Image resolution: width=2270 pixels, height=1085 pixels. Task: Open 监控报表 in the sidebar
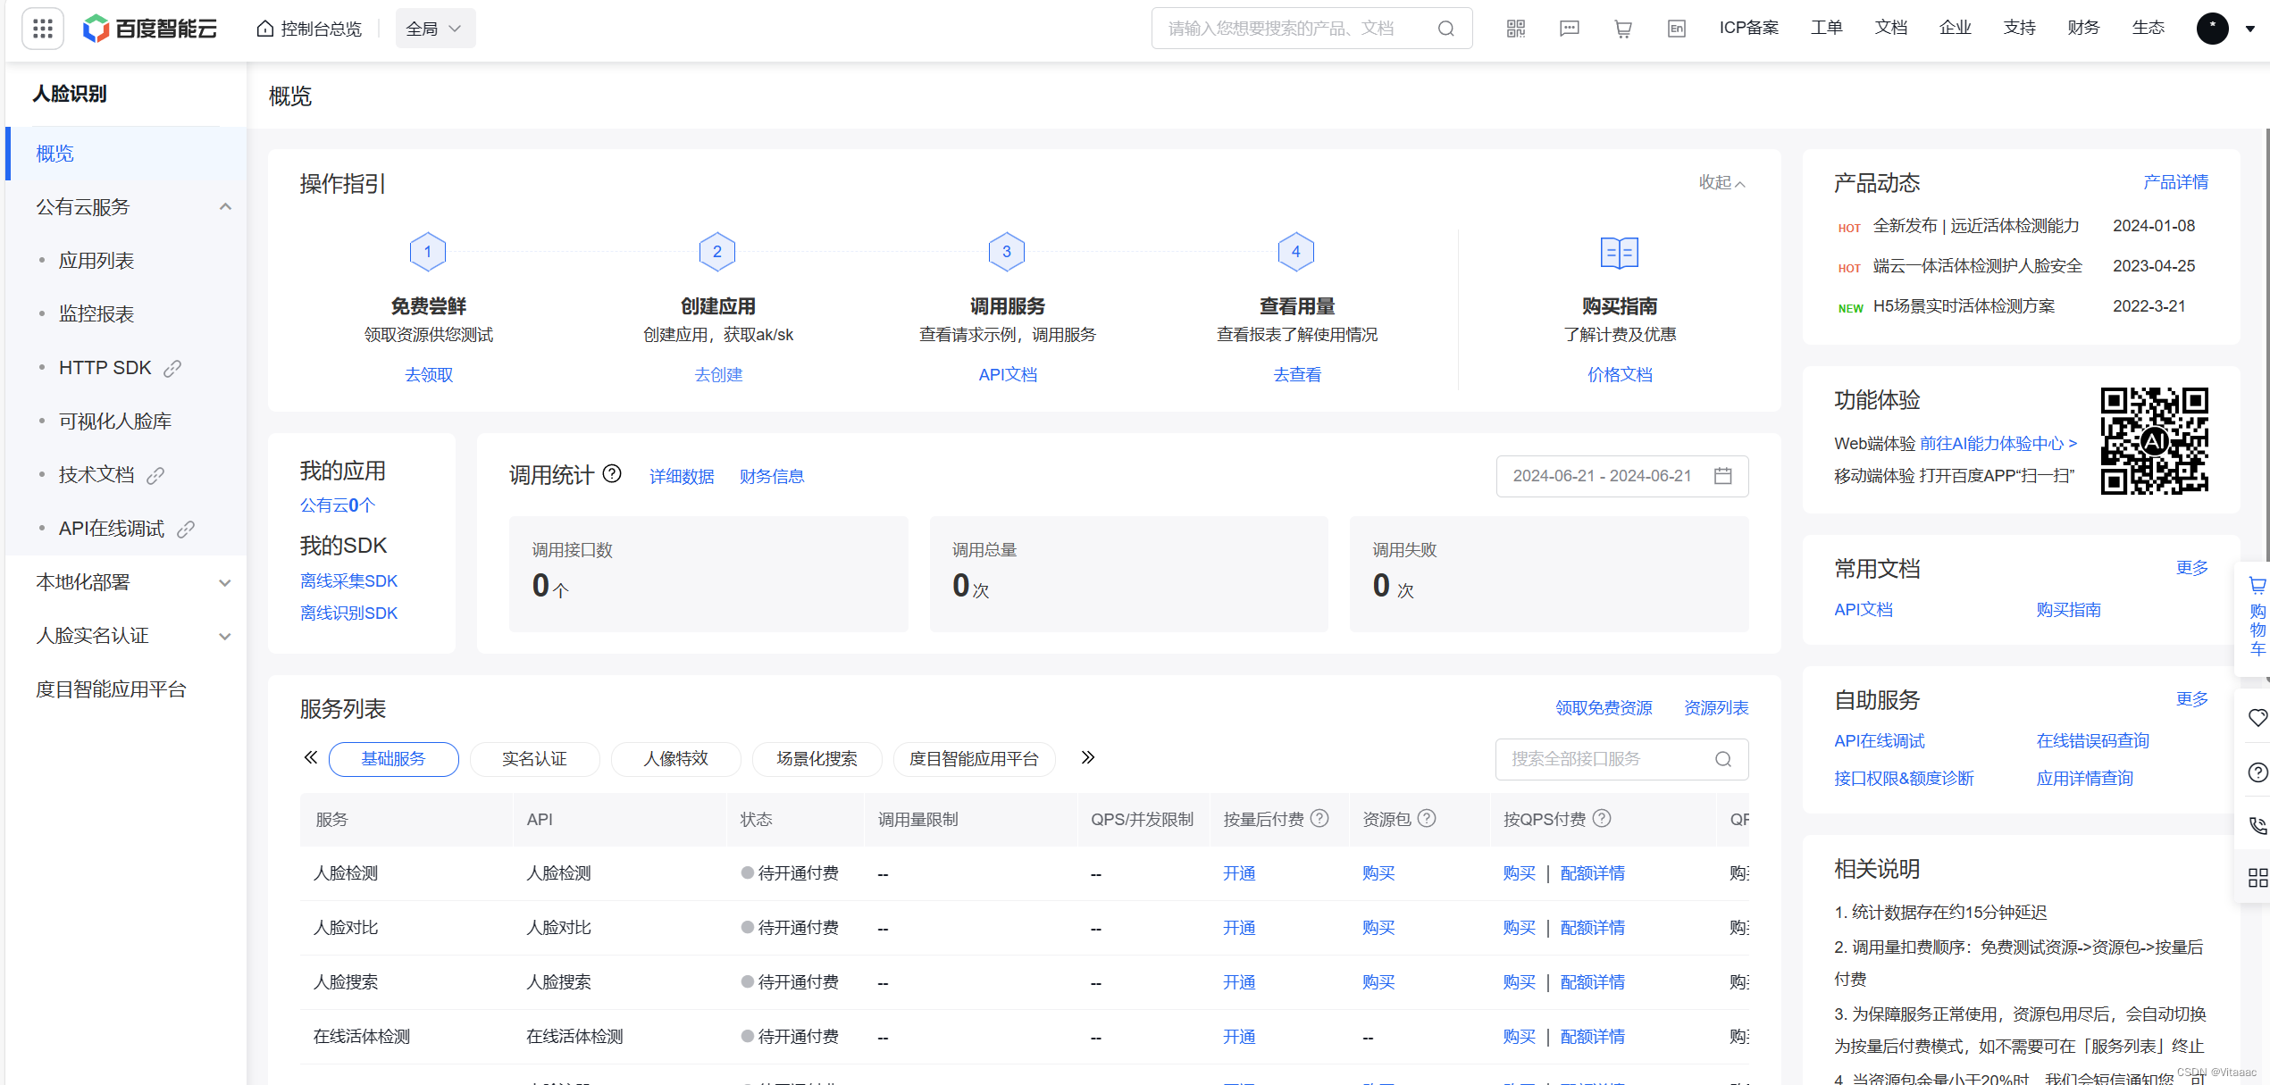point(96,314)
